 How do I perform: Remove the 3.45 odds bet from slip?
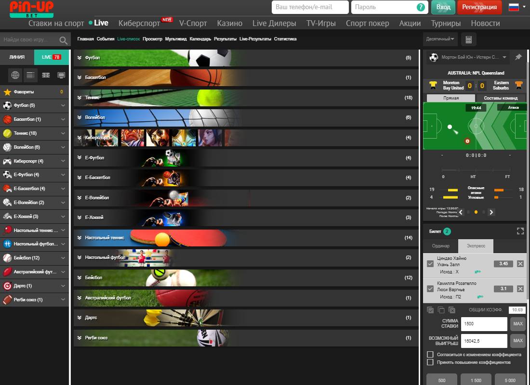pos(520,263)
